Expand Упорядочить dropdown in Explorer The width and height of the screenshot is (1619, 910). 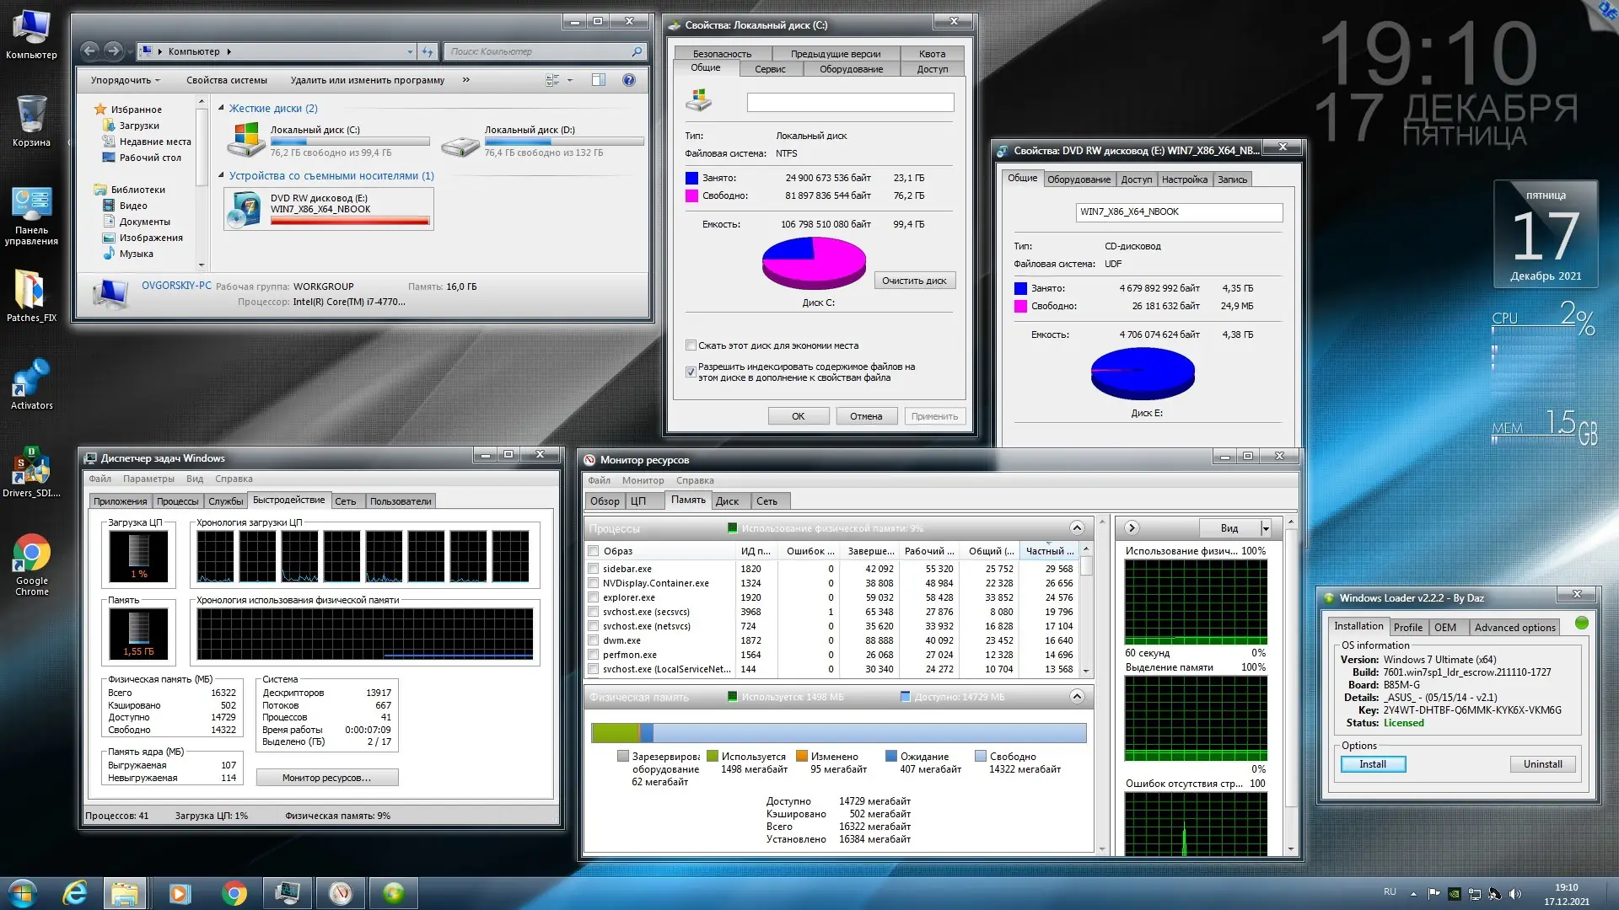126,80
